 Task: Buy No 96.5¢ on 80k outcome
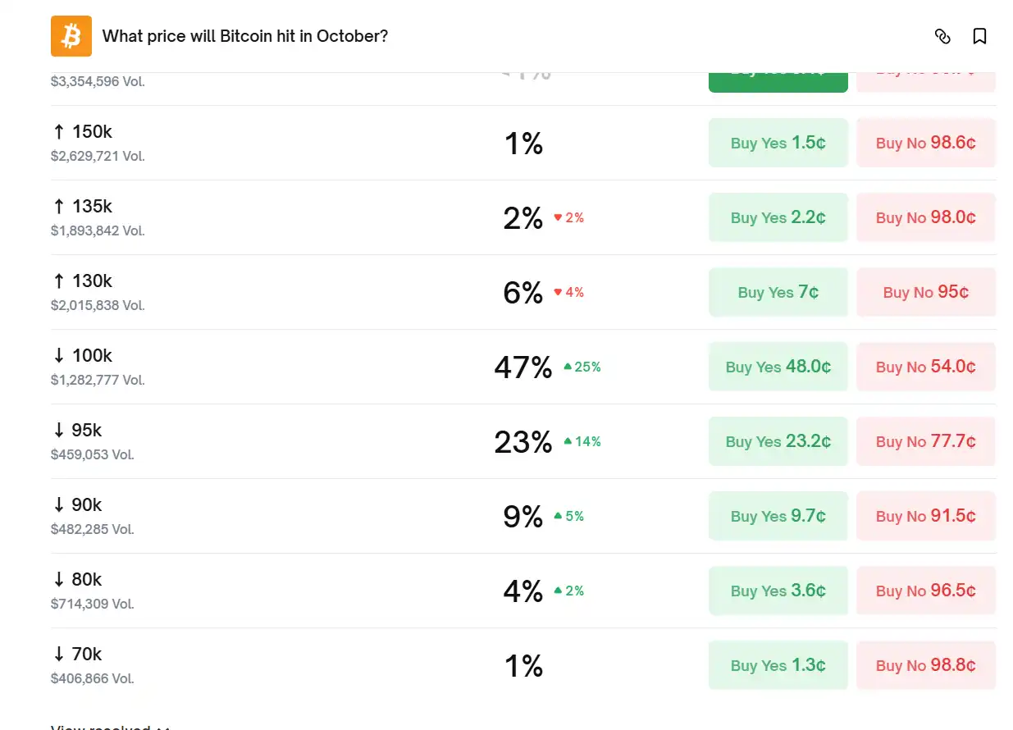[x=925, y=591]
